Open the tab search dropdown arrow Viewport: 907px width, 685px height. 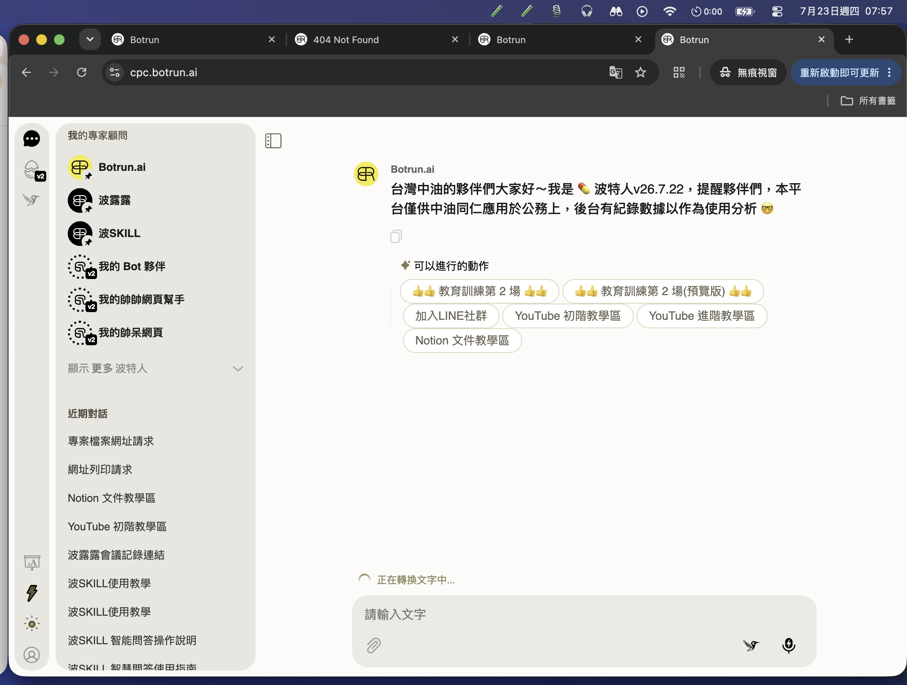pyautogui.click(x=90, y=39)
